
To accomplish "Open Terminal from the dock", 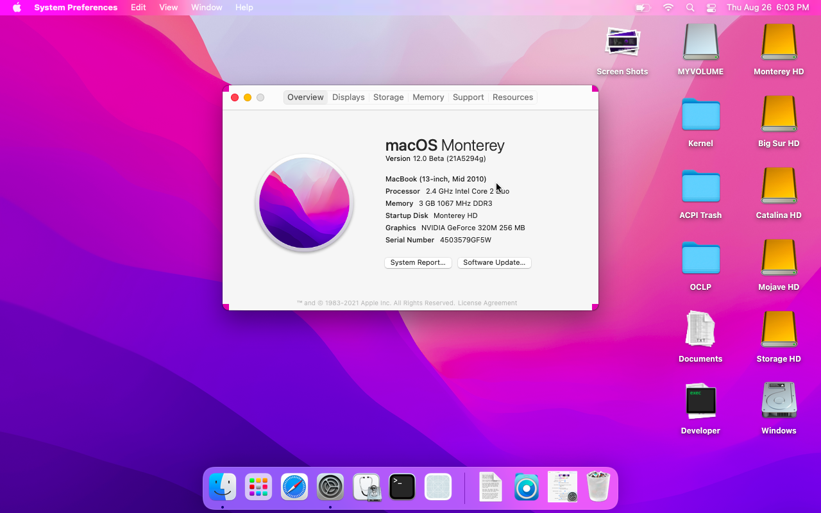I will click(403, 487).
